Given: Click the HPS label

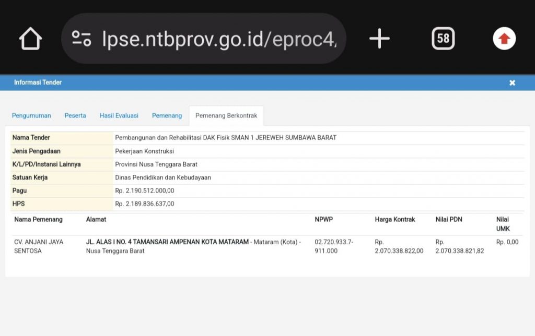Looking at the screenshot, I should [18, 204].
